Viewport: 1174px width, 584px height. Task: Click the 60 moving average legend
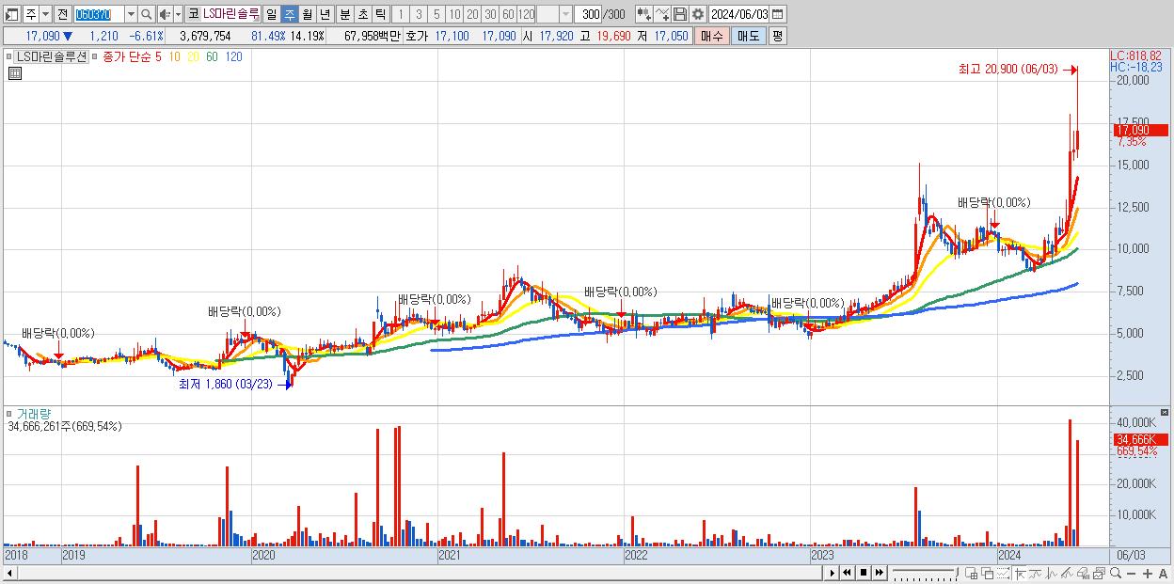click(x=212, y=57)
